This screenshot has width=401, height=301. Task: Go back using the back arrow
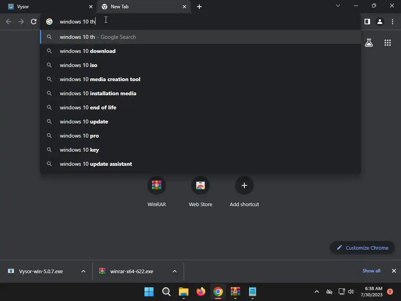pos(9,22)
